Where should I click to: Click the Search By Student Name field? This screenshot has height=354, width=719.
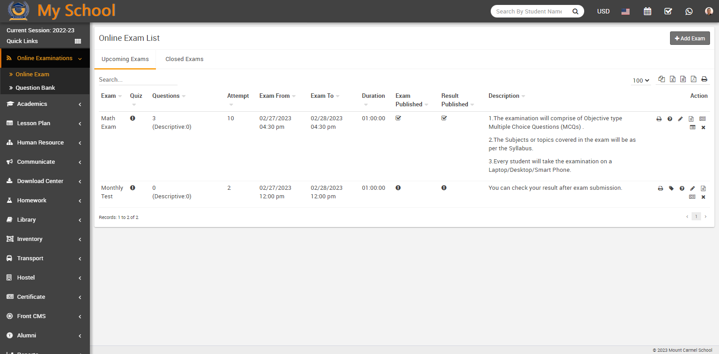tap(530, 11)
